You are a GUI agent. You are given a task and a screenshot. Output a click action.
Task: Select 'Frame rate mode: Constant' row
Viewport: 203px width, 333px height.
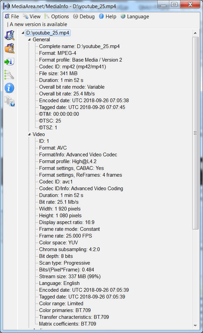tap(69, 229)
